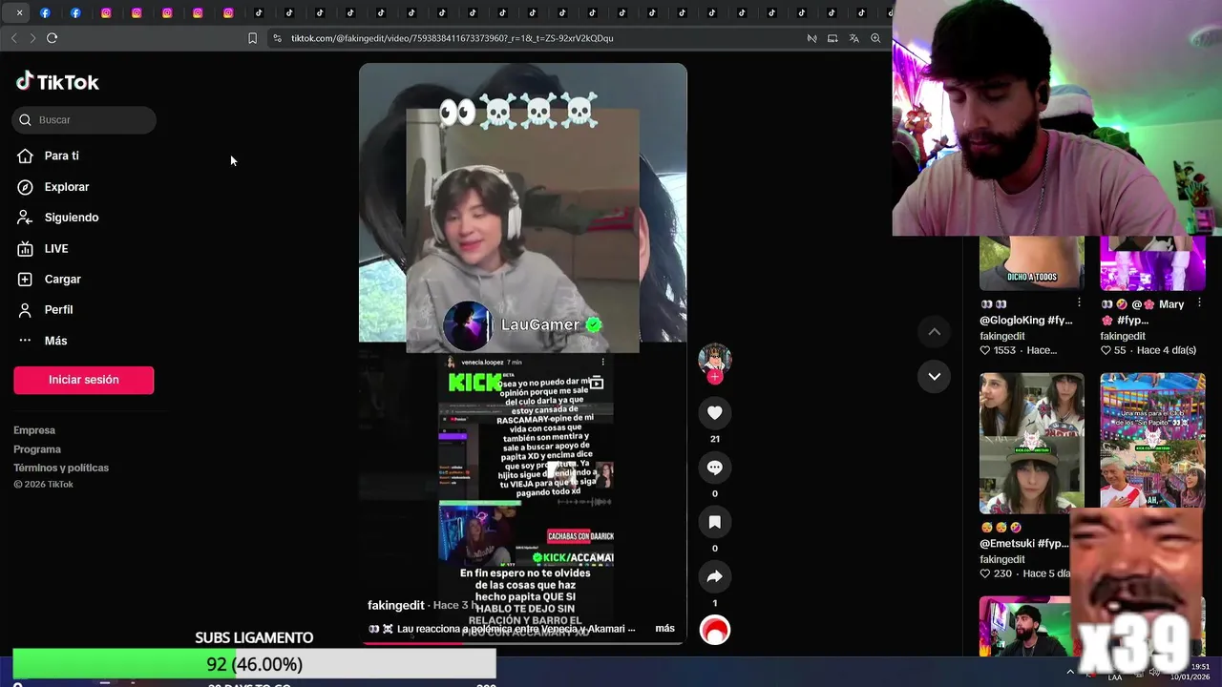Click the @Emetsuki #fyp... caption text
The image size is (1222, 687).
[1023, 544]
